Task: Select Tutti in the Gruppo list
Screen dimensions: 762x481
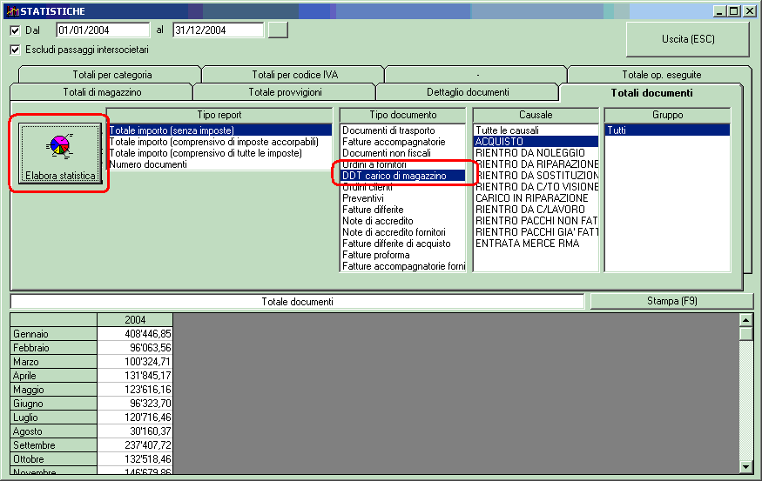Action: coord(668,130)
